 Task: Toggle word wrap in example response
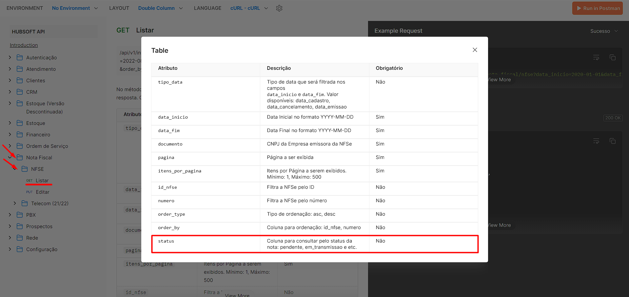(596, 141)
